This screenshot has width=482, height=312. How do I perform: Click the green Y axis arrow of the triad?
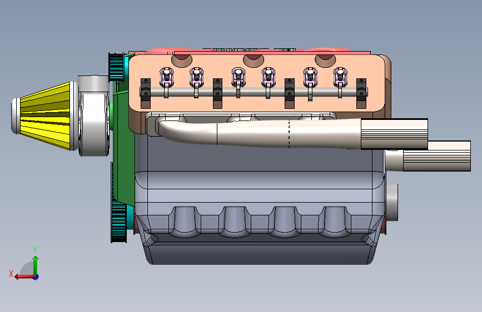click(36, 265)
